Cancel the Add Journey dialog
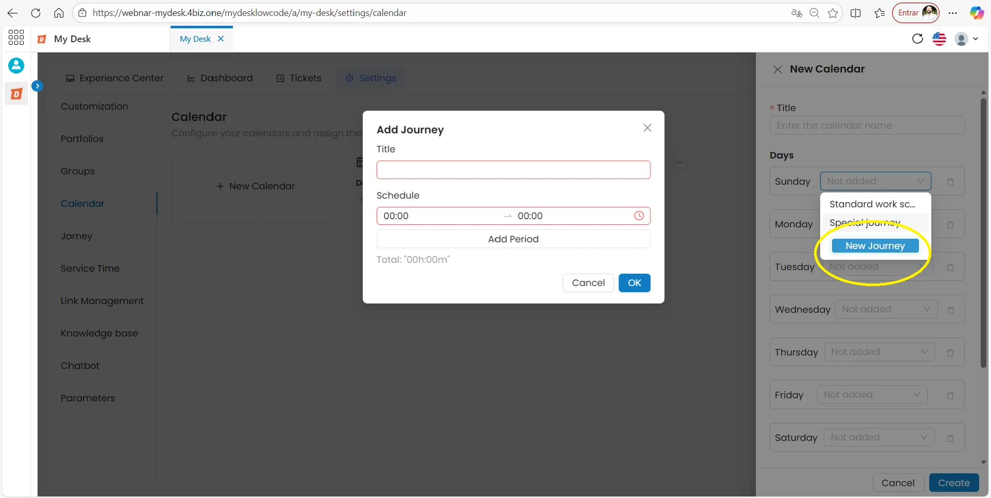The height and width of the screenshot is (498, 991). [588, 282]
